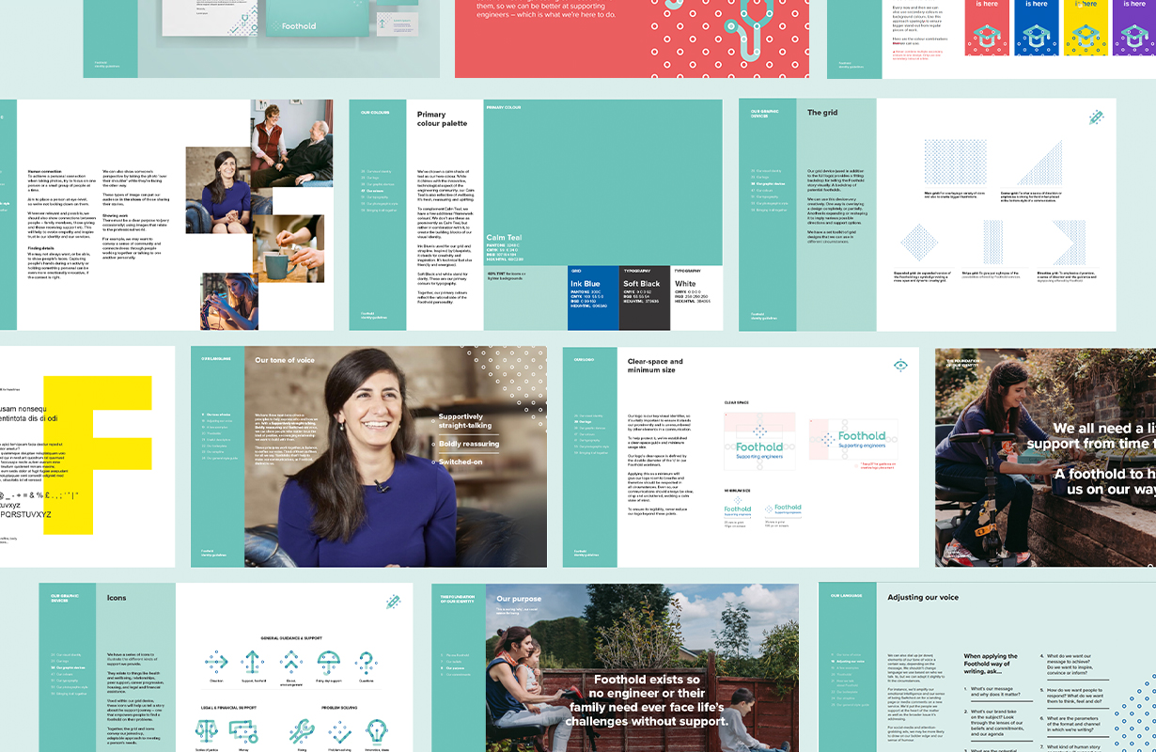Click 'The grid' page heading
The height and width of the screenshot is (752, 1156).
[x=822, y=113]
